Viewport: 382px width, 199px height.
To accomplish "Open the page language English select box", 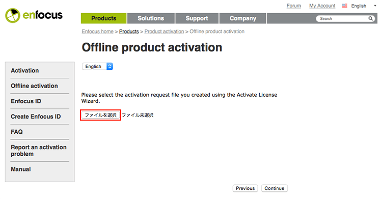I will [x=97, y=67].
